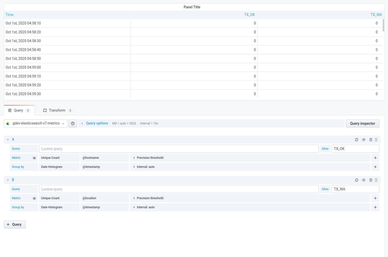
Task: Delete query B with the trash icon
Action: pyautogui.click(x=371, y=180)
